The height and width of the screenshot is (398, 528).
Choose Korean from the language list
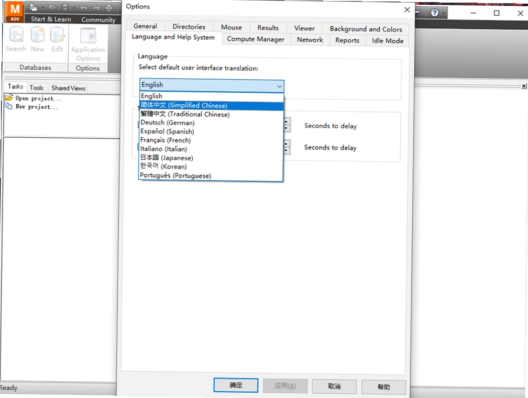[x=211, y=167]
